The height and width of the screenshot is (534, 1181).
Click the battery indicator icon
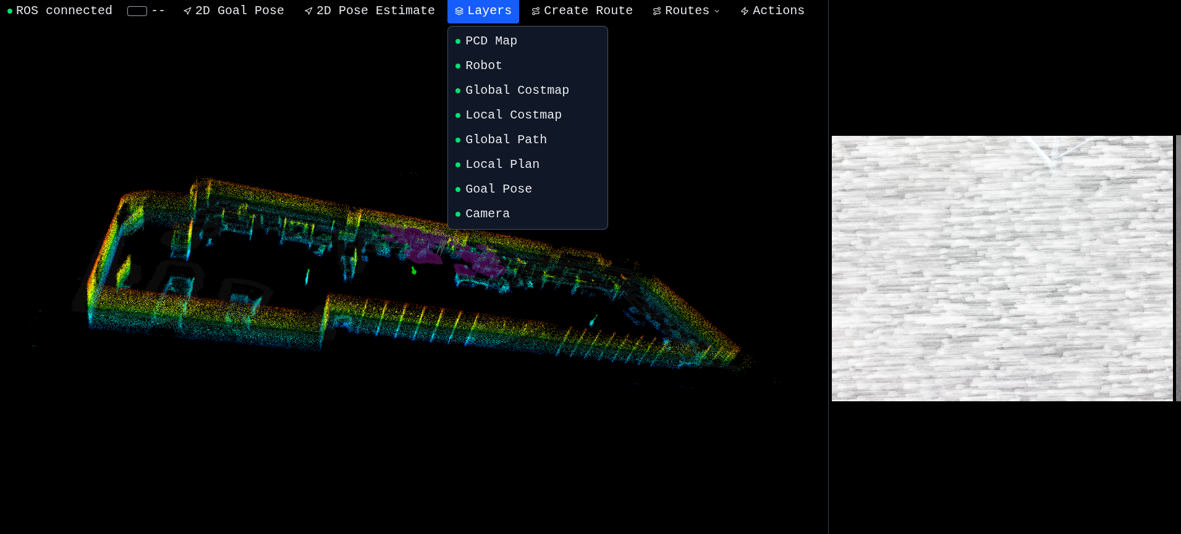coord(137,11)
